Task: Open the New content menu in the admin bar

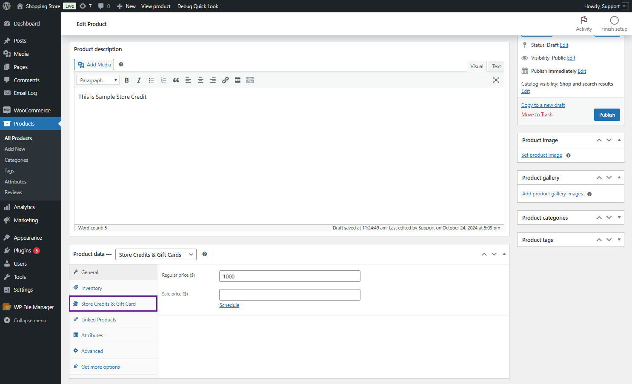Action: coord(126,6)
